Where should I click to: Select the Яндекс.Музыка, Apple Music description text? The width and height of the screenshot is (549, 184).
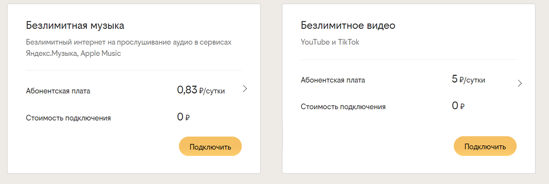click(x=74, y=53)
